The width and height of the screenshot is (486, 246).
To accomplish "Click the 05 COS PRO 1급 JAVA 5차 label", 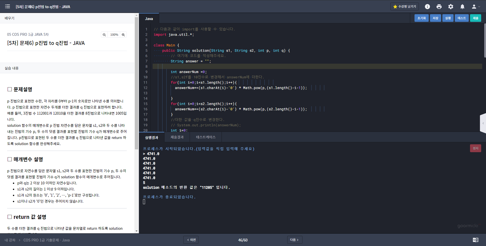I will point(28,34).
